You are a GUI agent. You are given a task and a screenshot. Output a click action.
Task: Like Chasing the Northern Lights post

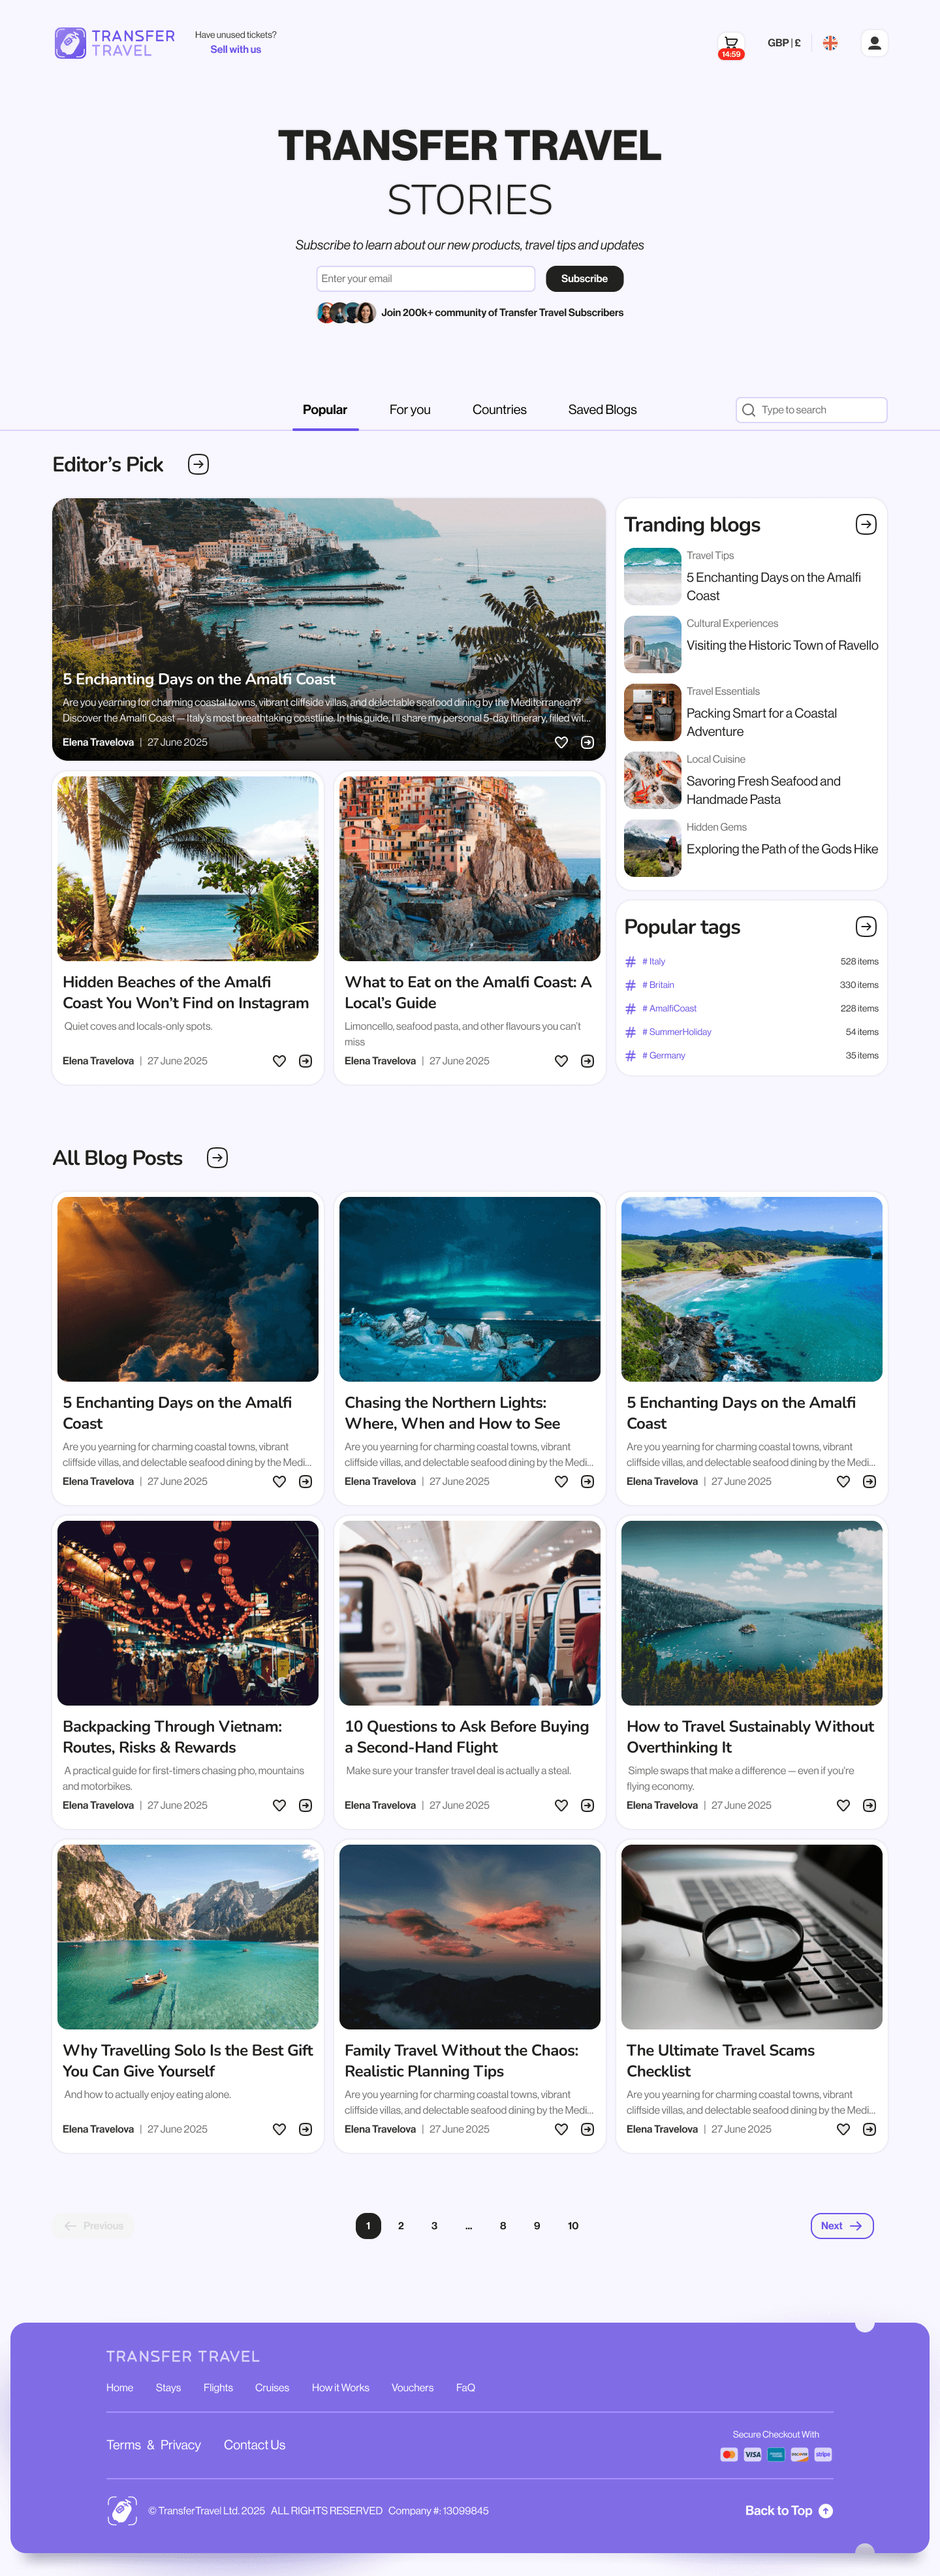(561, 1482)
